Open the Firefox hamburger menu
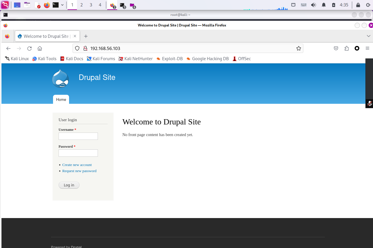The width and height of the screenshot is (373, 248). pos(367,48)
